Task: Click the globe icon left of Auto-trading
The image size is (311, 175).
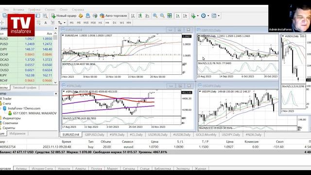Action: (x=95, y=16)
